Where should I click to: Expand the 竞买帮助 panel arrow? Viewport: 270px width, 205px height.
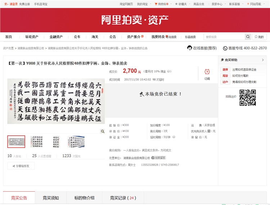tap(263, 60)
